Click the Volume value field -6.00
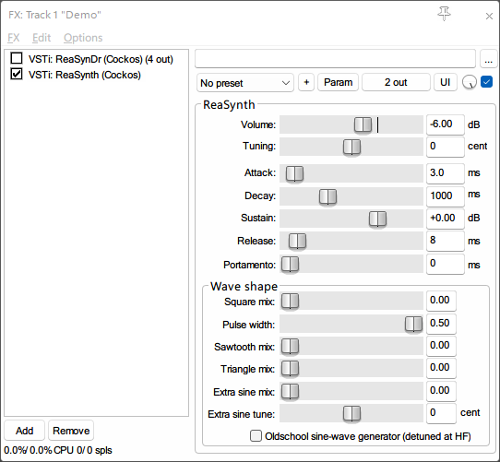This screenshot has width=500, height=462. (x=446, y=124)
